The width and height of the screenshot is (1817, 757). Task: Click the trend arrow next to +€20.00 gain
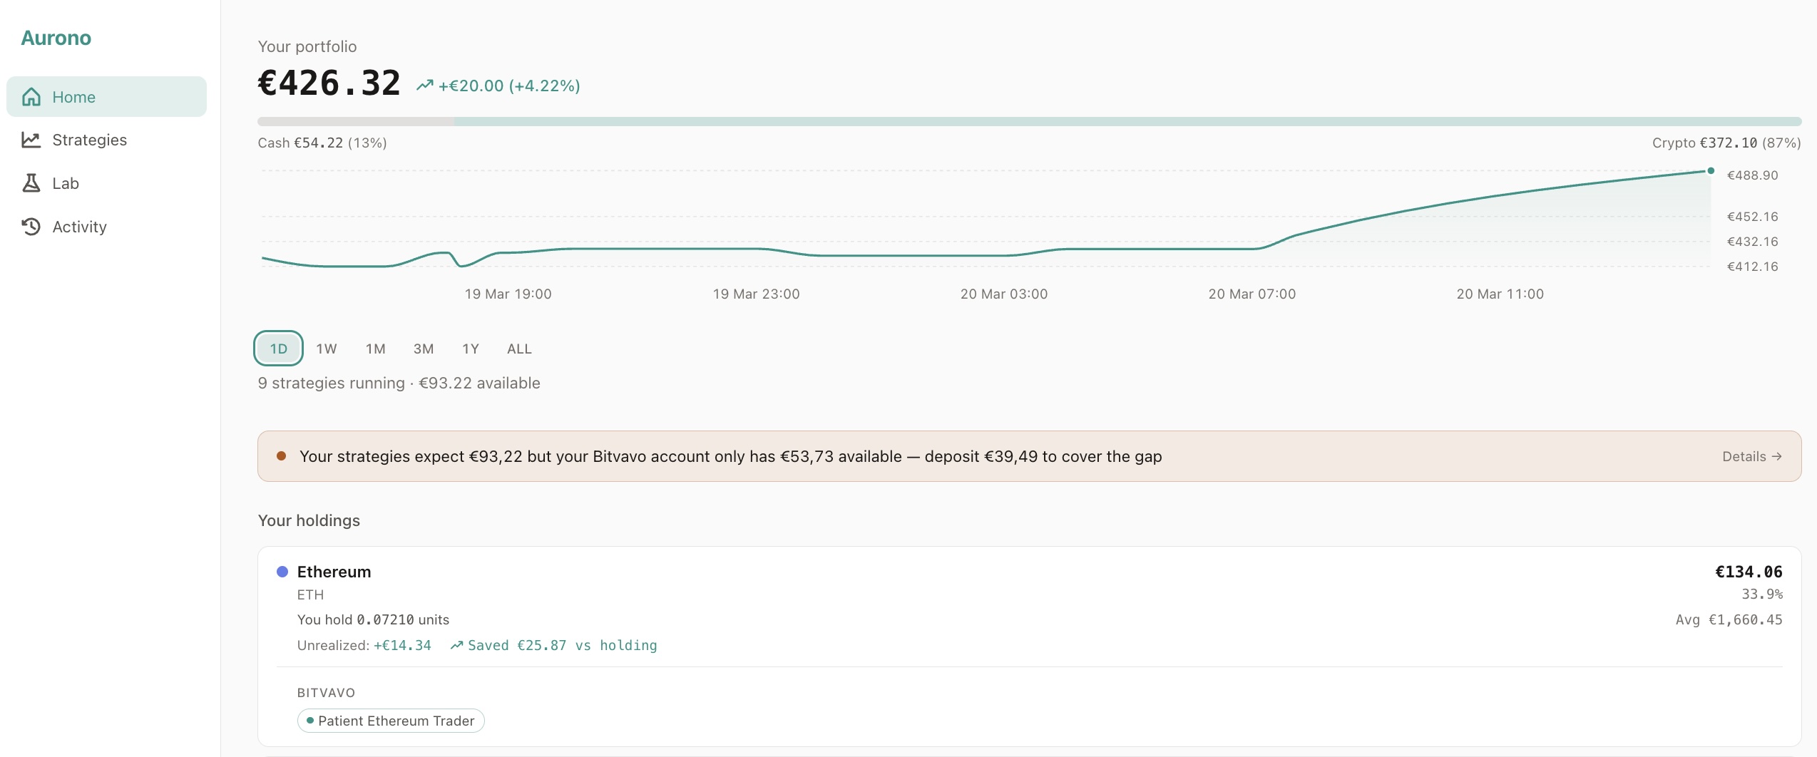[x=424, y=84]
